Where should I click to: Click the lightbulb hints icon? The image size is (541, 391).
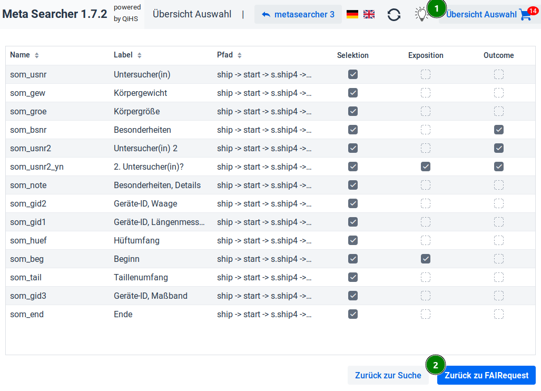pyautogui.click(x=421, y=14)
